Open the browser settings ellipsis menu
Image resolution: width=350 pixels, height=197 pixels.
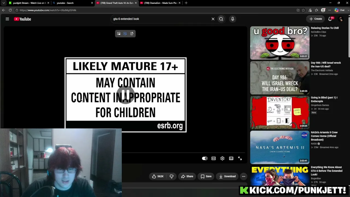pyautogui.click(x=329, y=10)
